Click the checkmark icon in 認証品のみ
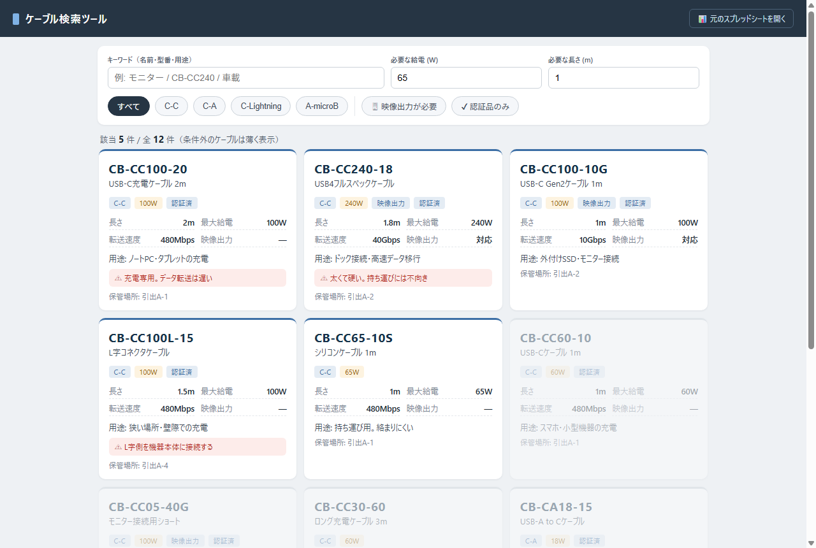The width and height of the screenshot is (816, 548). tap(464, 106)
